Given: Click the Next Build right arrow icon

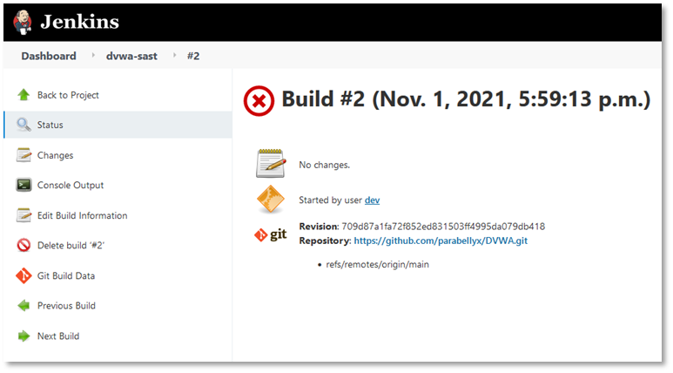Looking at the screenshot, I should pyautogui.click(x=24, y=336).
